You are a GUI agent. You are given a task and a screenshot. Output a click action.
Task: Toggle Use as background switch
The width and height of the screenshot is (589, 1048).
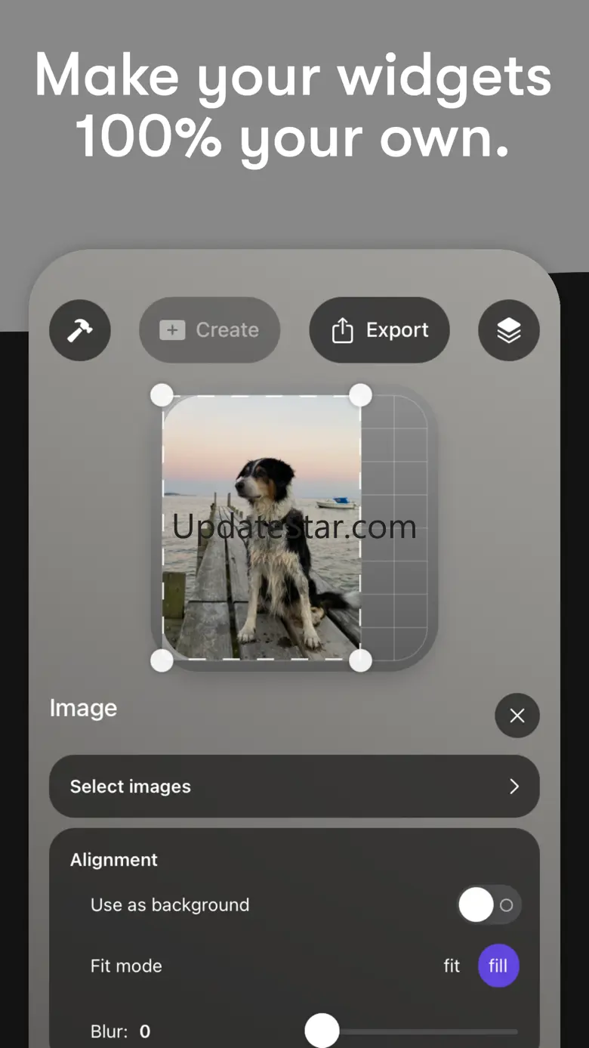click(x=489, y=904)
